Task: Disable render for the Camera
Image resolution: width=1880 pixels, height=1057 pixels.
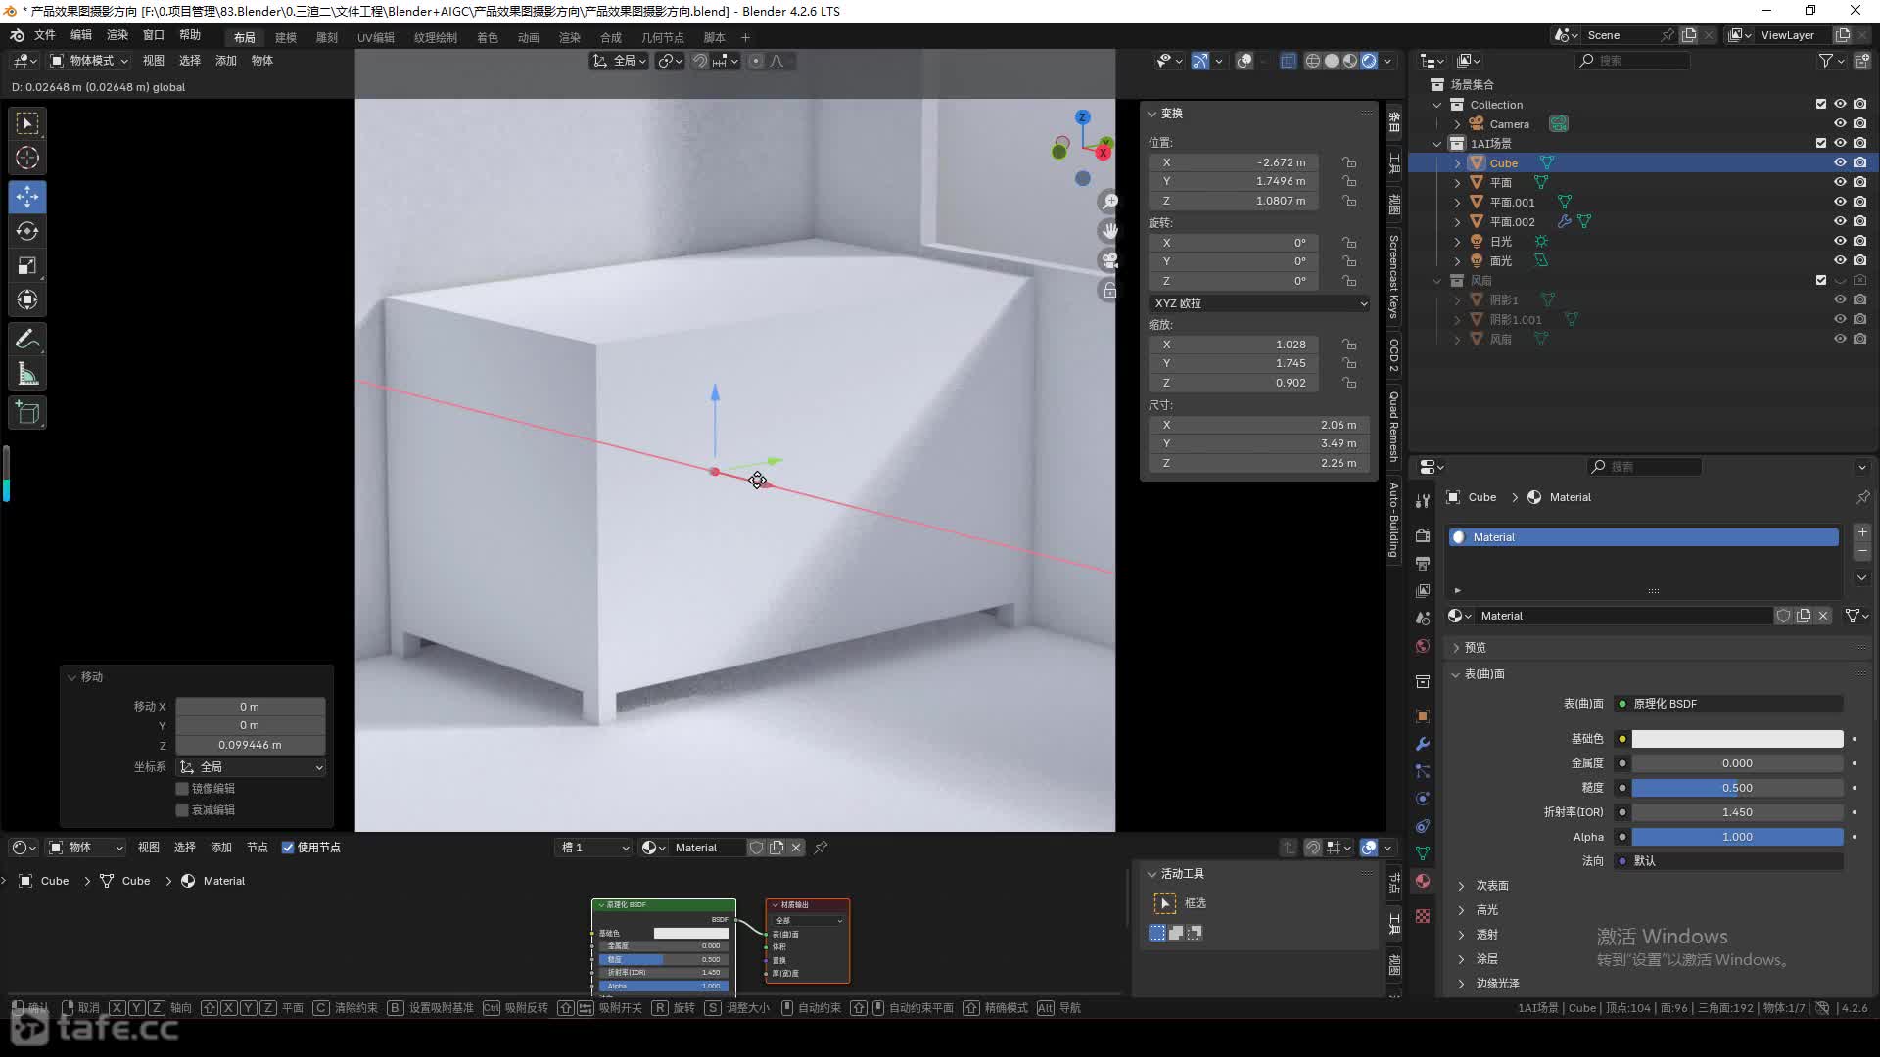Action: coord(1859,123)
